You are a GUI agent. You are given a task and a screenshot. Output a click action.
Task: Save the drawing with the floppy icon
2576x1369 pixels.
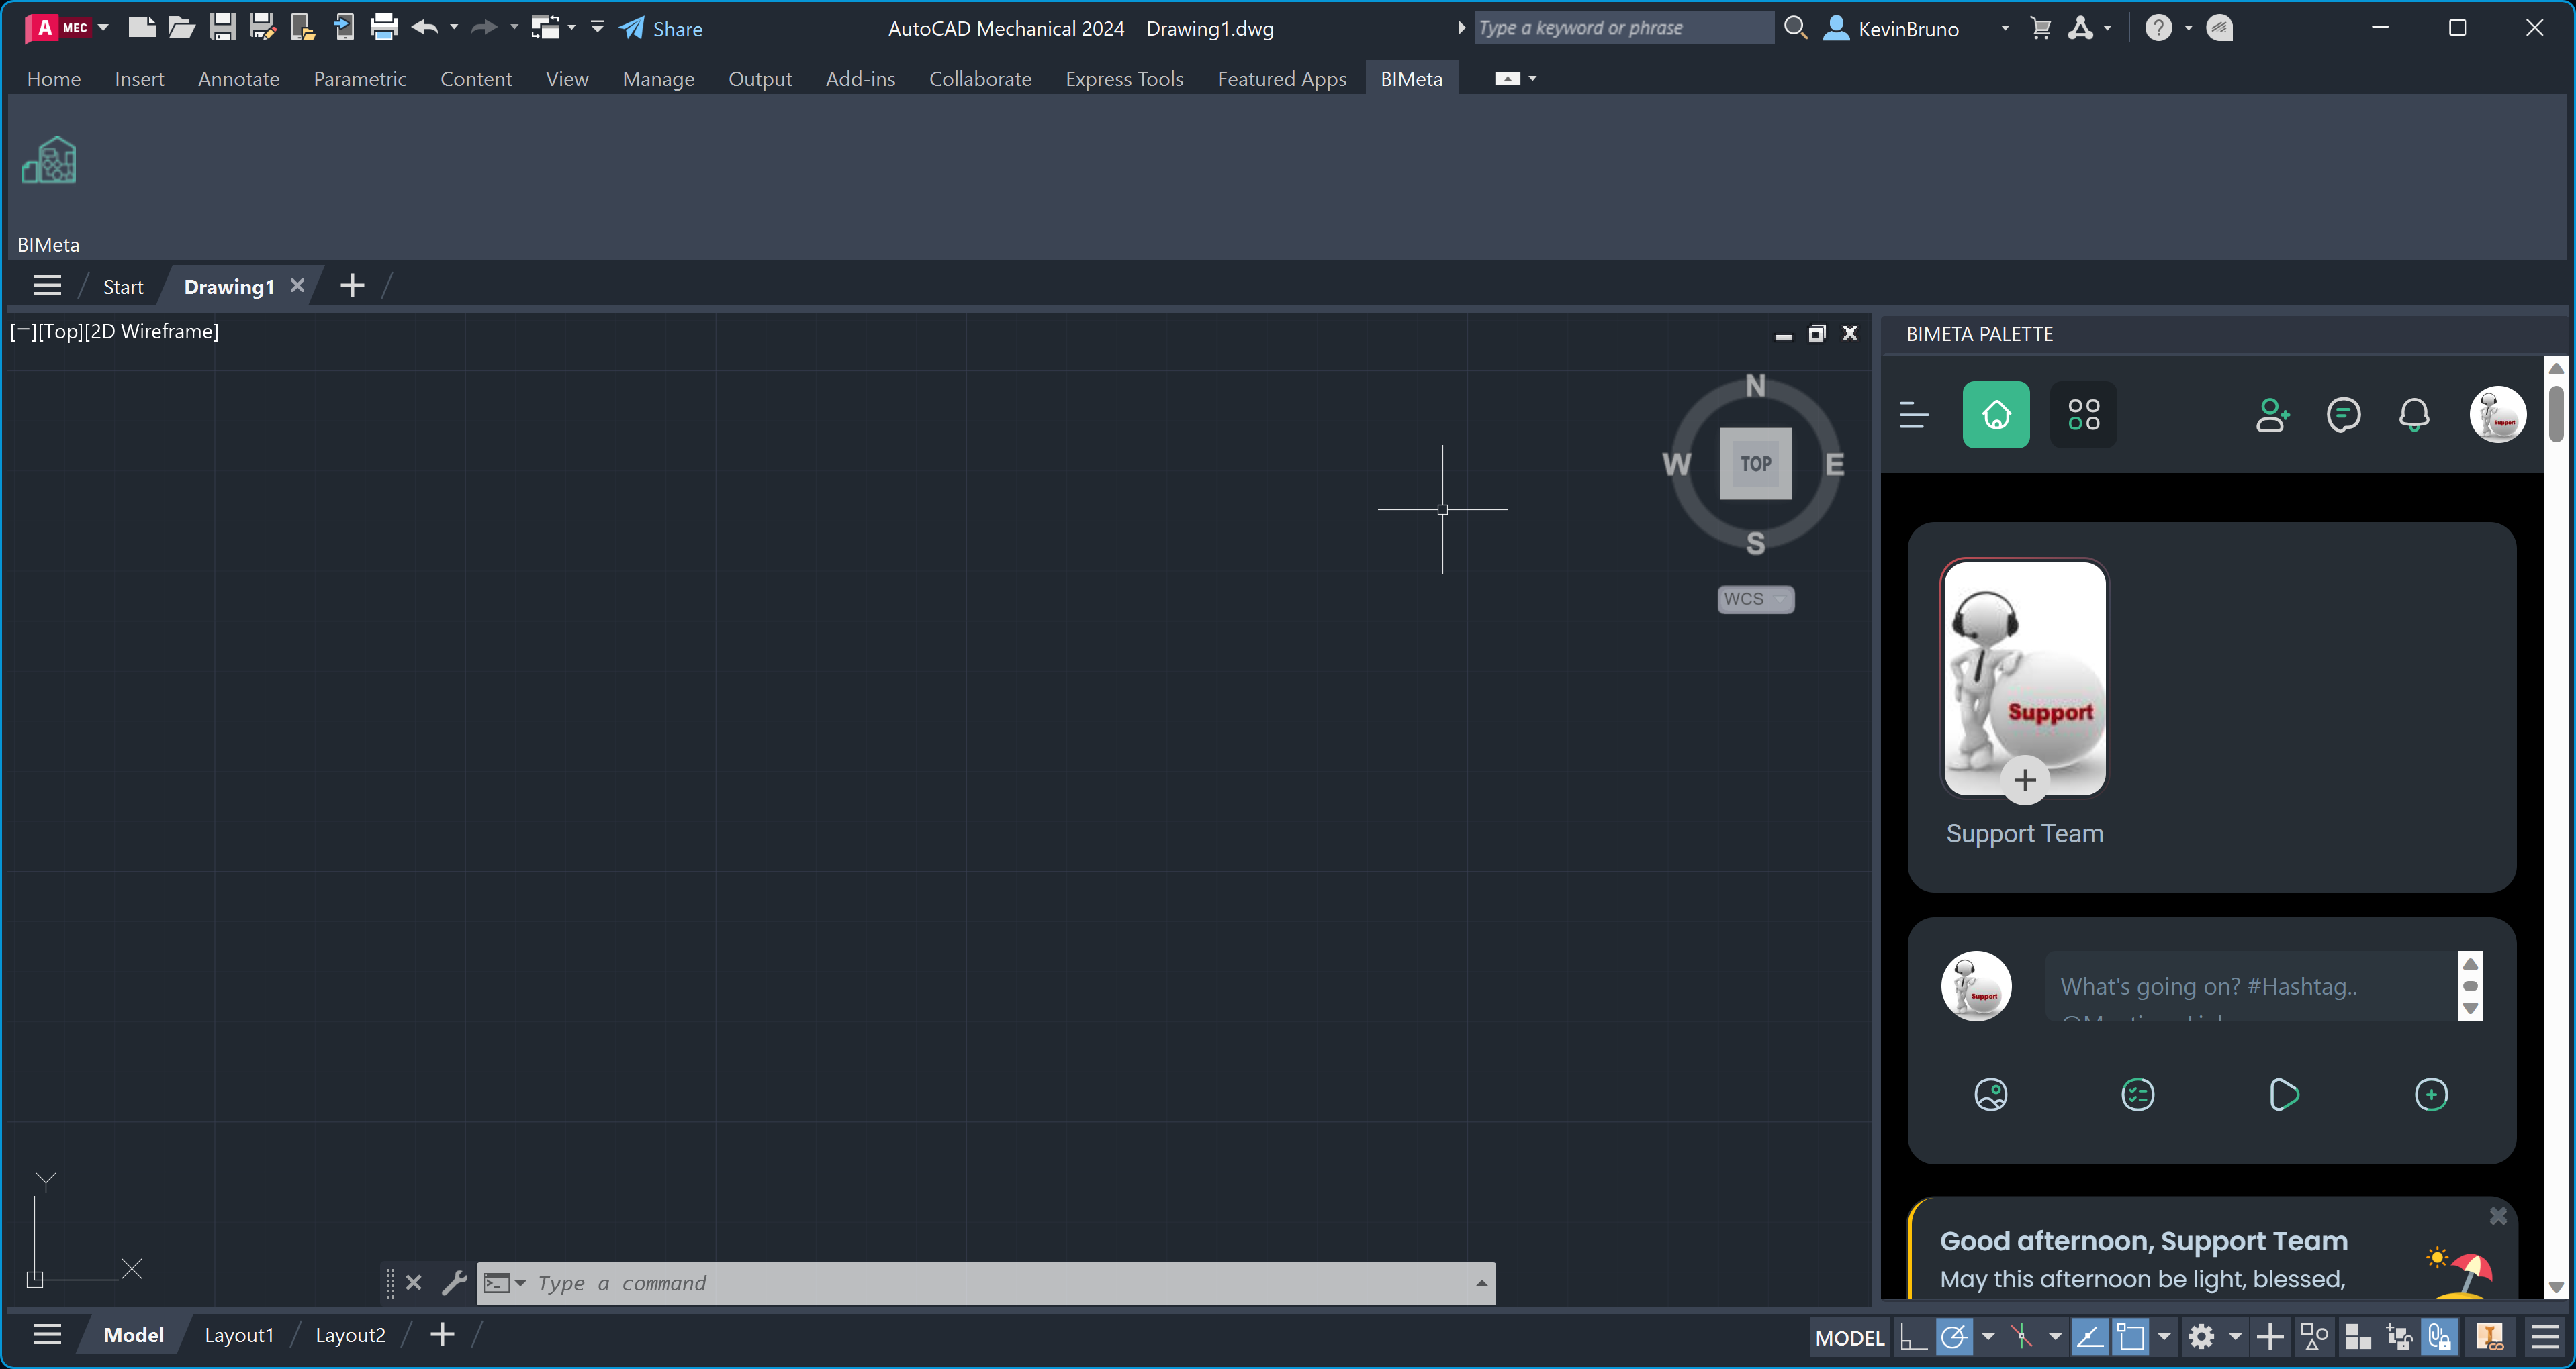coord(222,27)
